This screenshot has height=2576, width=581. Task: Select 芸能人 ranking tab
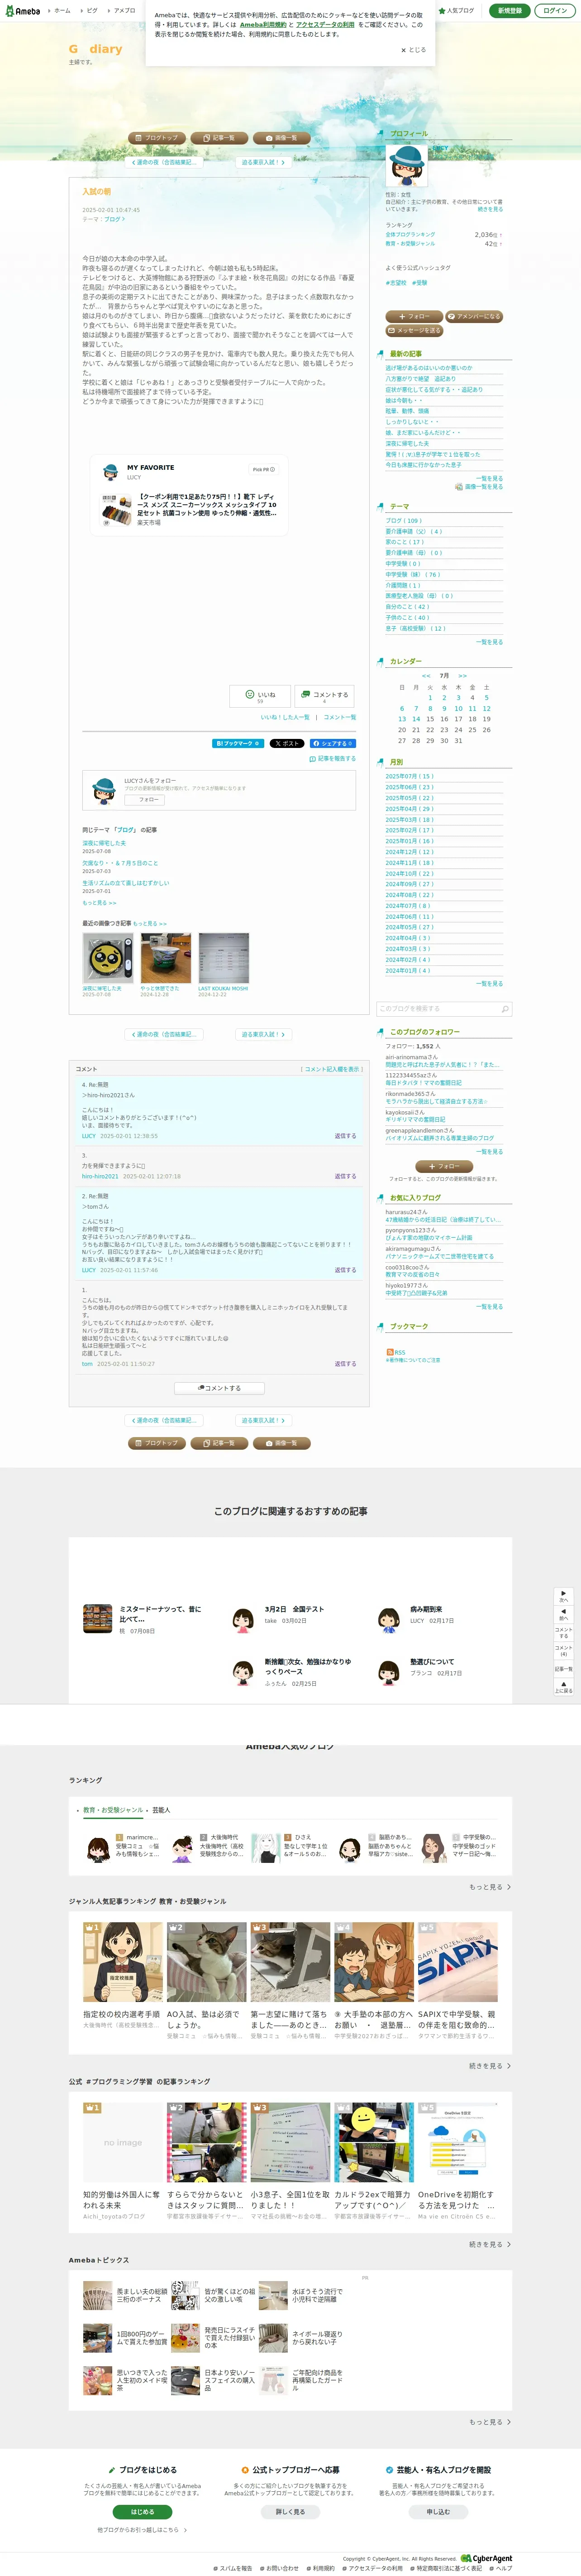pyautogui.click(x=161, y=1810)
